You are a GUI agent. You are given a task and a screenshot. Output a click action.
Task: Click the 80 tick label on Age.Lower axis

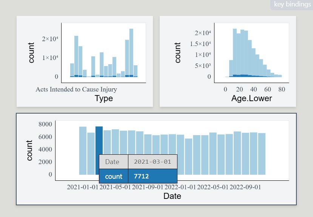pos(281,89)
